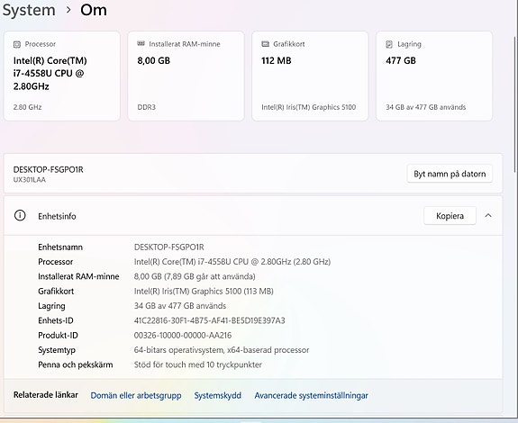
Task: Click the Installerat RAM-minne icon
Action: (141, 44)
